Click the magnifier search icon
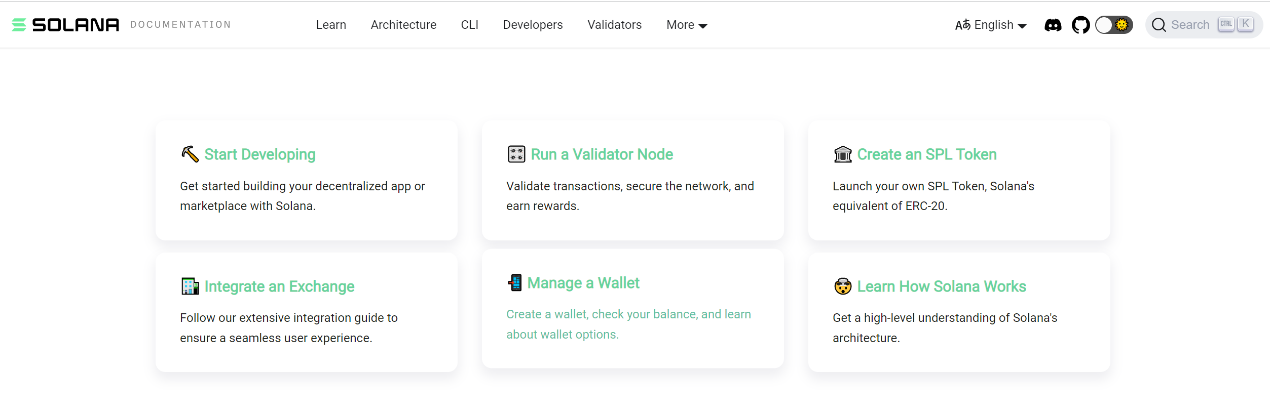 pyautogui.click(x=1159, y=25)
